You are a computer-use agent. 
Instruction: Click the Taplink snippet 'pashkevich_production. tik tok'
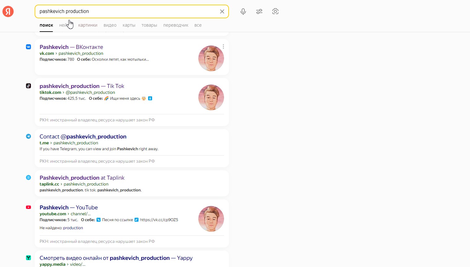pos(91,190)
